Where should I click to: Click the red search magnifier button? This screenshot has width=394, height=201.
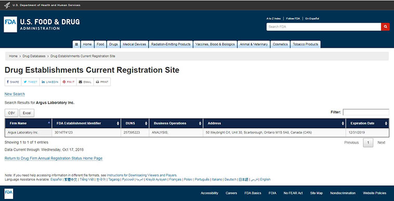pos(385,27)
